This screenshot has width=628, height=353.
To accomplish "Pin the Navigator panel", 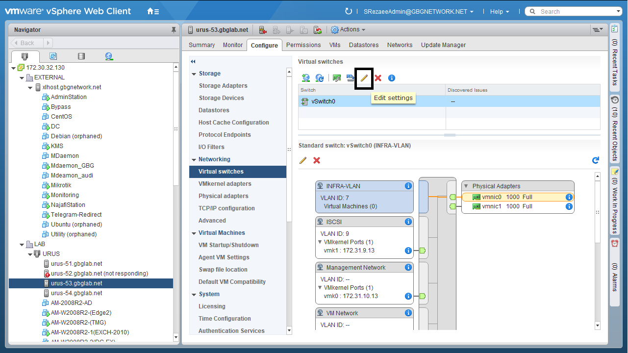I will click(x=174, y=30).
